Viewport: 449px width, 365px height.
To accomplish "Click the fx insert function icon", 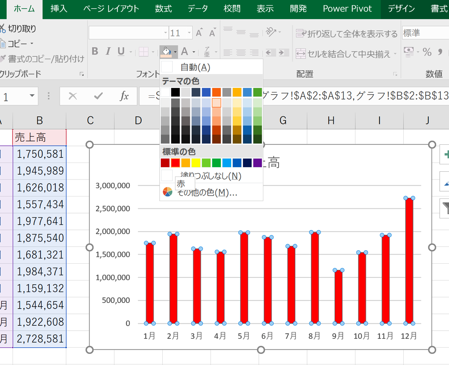I will (124, 96).
